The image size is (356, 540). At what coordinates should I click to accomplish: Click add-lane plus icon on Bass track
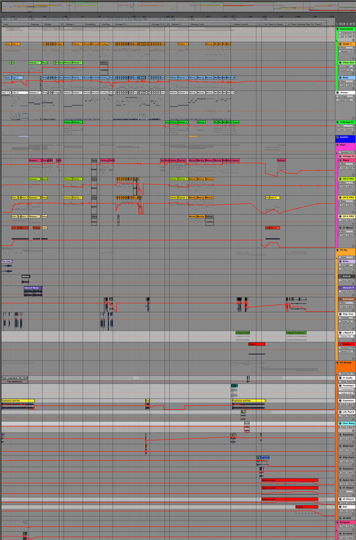pos(353,88)
